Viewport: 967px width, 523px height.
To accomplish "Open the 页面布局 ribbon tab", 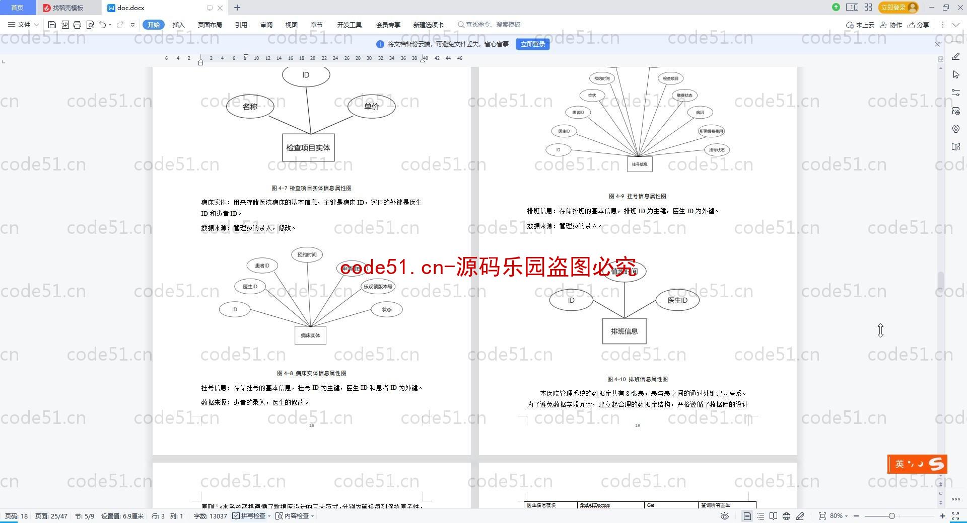I will coord(210,25).
